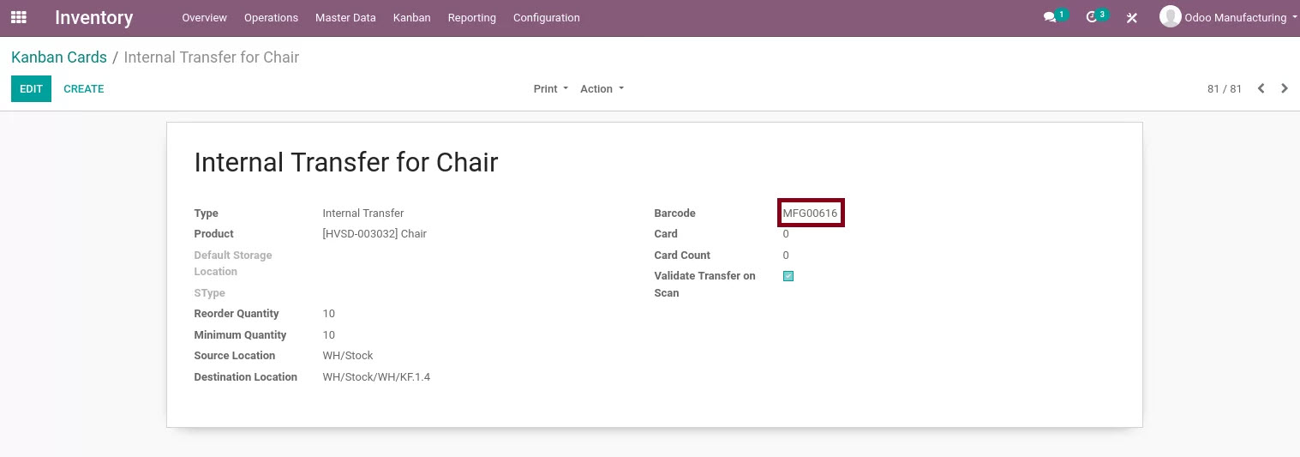Open the Reporting menu
1300x457 pixels.
471,17
